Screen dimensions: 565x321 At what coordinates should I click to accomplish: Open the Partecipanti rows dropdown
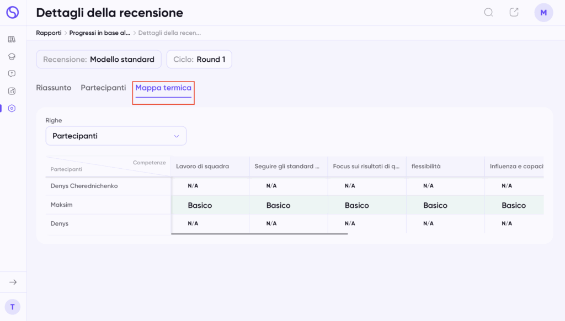click(x=116, y=136)
